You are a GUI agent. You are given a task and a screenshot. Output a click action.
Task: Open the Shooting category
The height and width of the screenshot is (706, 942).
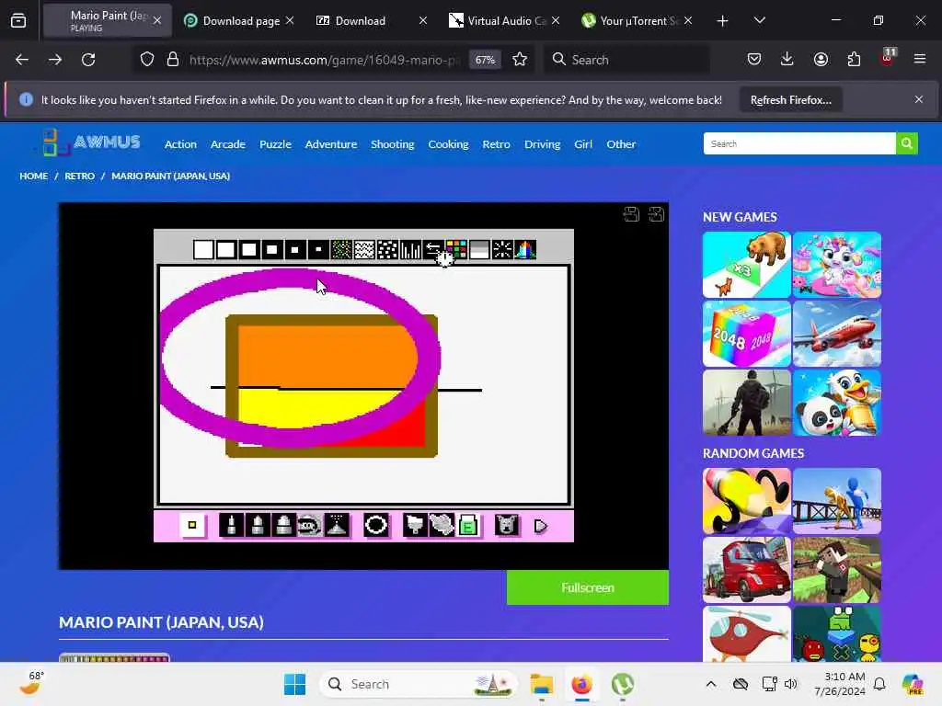point(392,144)
